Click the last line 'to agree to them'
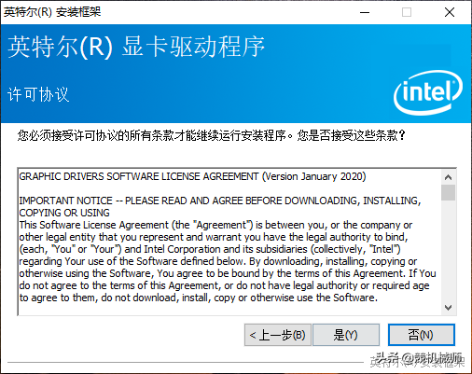This screenshot has height=374, width=472. click(199, 298)
